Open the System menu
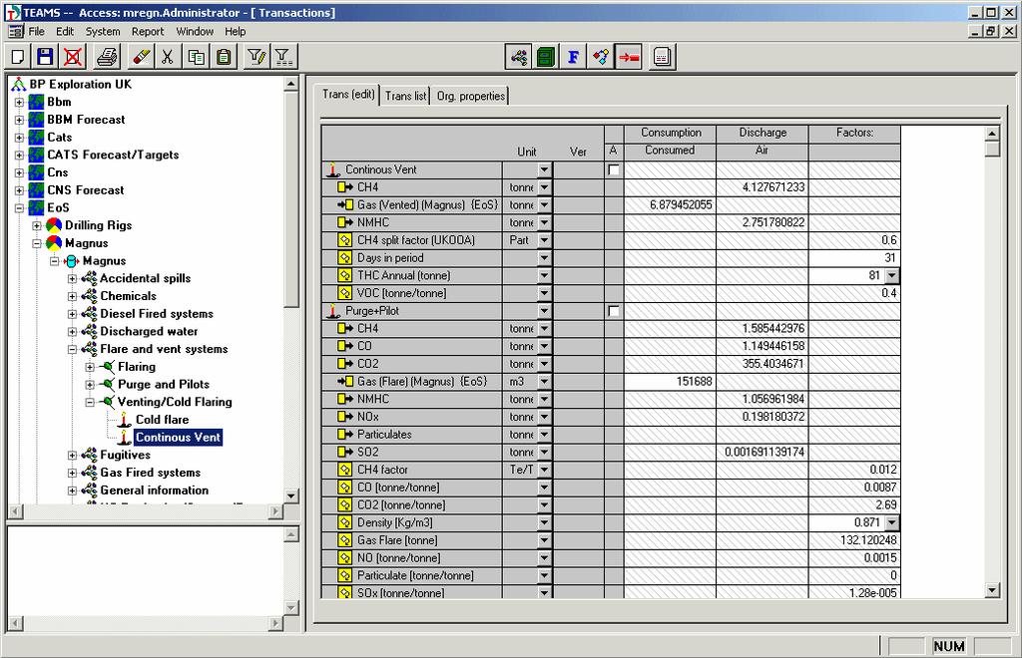1022x658 pixels. click(103, 31)
